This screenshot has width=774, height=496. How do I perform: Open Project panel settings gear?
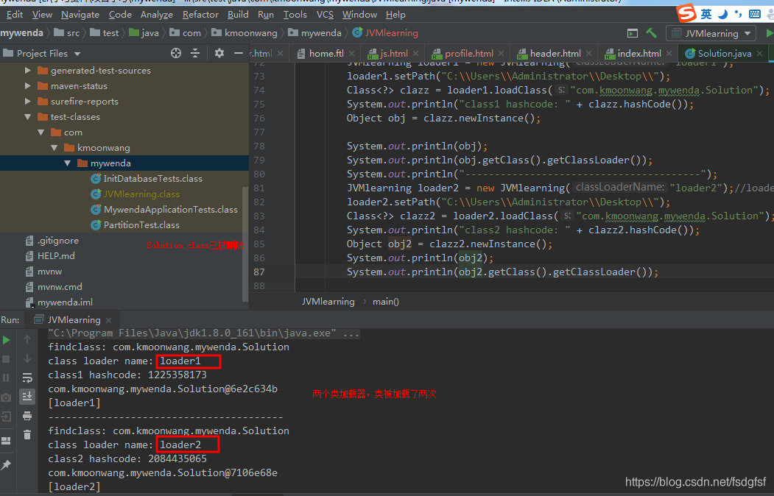pos(219,53)
